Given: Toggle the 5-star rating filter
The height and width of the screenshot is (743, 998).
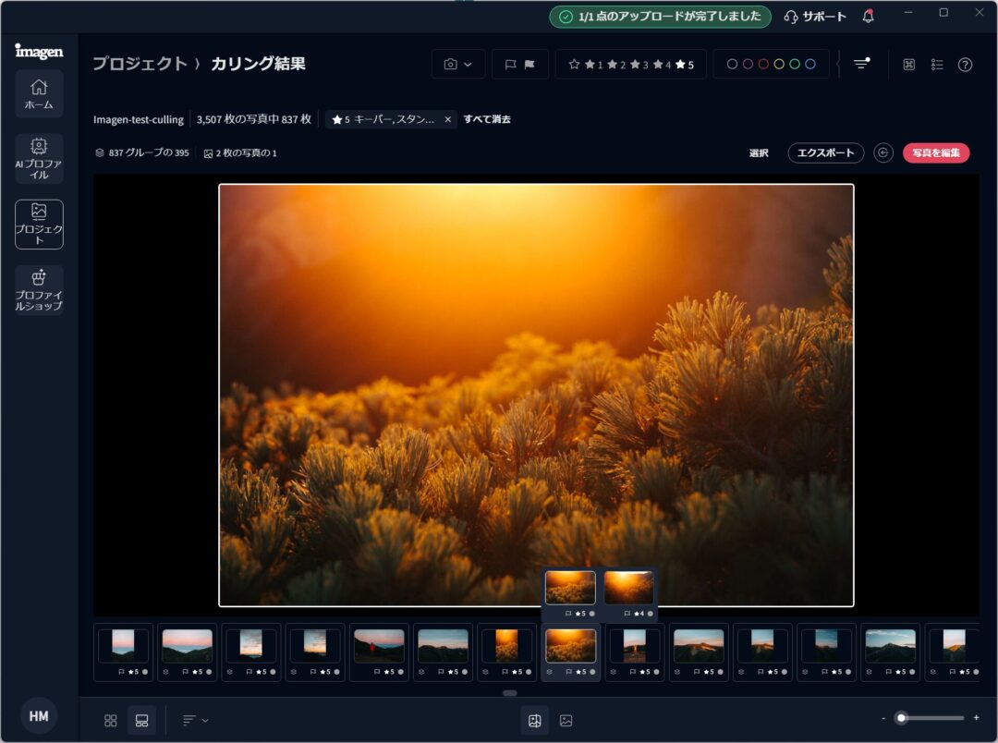Looking at the screenshot, I should 685,65.
